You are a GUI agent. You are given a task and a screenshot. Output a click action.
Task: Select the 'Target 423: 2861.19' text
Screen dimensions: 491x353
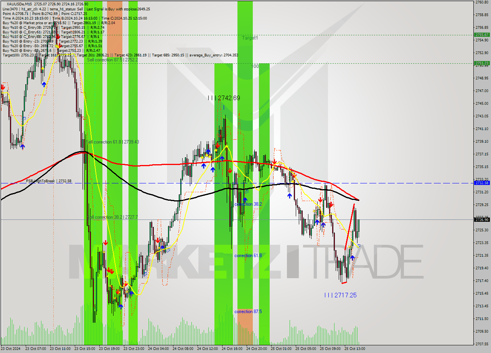(x=130, y=55)
